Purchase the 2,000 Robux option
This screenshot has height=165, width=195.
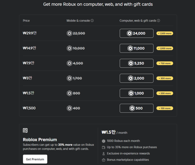click(x=136, y=78)
